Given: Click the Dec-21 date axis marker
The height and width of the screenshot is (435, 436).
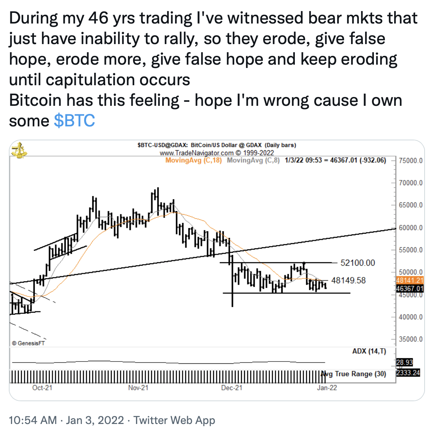Looking at the screenshot, I should point(232,388).
